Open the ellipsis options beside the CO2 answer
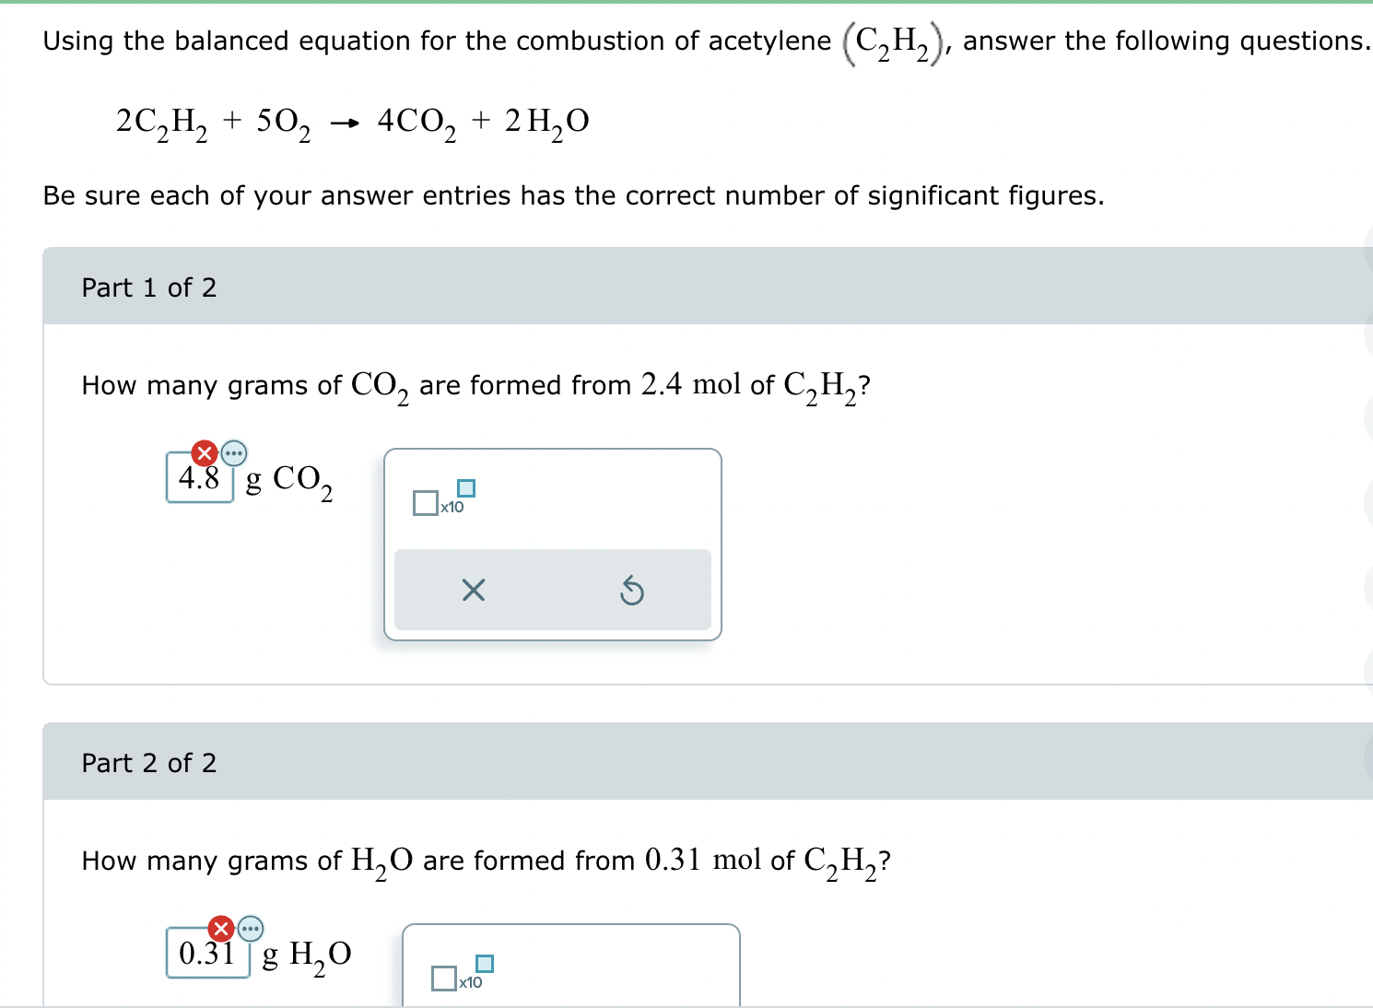Image resolution: width=1373 pixels, height=1008 pixels. point(232,453)
